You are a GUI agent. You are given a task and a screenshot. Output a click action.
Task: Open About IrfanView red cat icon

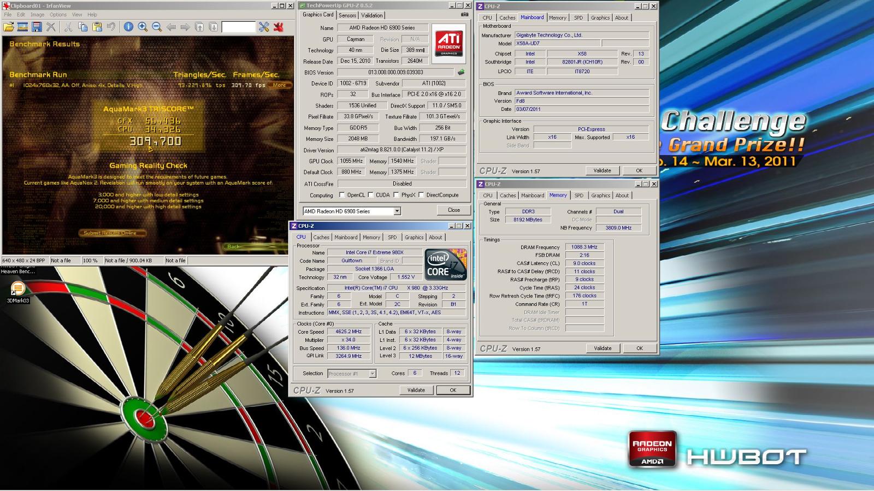coord(278,27)
